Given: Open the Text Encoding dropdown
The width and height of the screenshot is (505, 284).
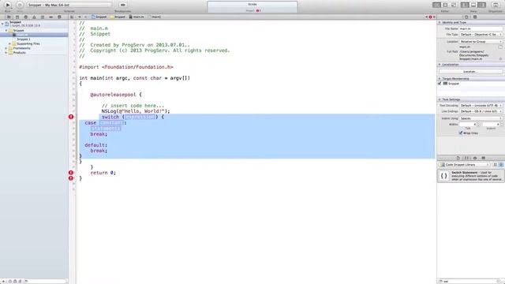Looking at the screenshot, I should pos(481,106).
